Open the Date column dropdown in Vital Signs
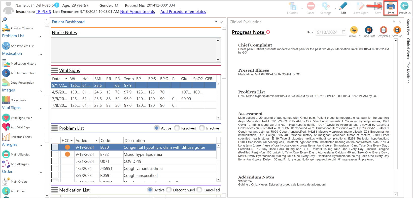The width and height of the screenshot is (413, 199). click(x=66, y=79)
